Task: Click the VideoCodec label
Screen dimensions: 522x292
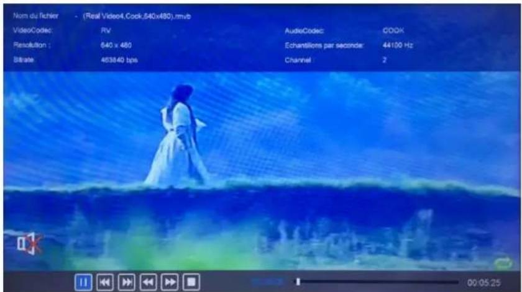Action: (x=32, y=30)
